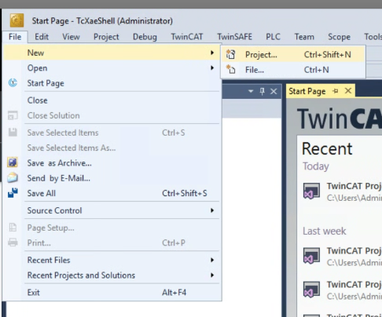Click the New File icon in submenu
This screenshot has height=317, width=382.
pyautogui.click(x=230, y=70)
